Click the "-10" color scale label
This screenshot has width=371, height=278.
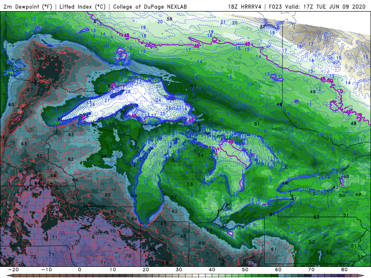(x=46, y=270)
